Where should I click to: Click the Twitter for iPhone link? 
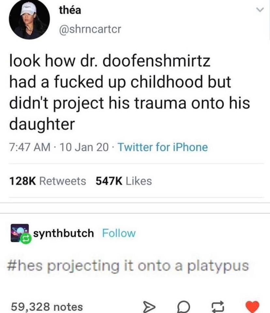(163, 147)
